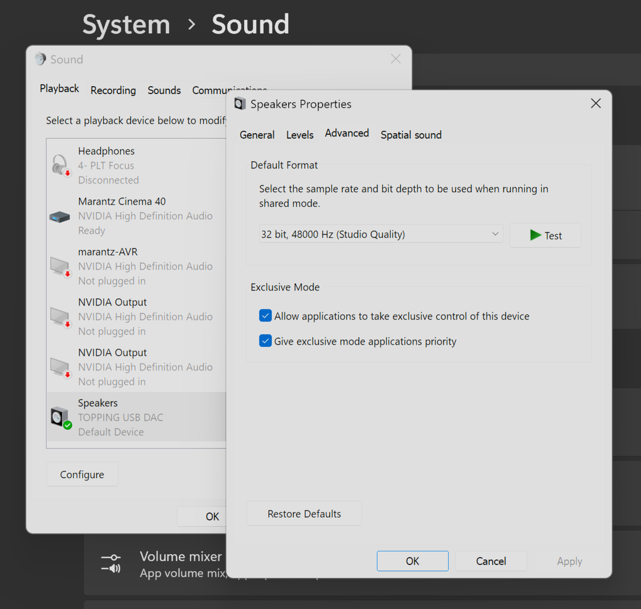The image size is (641, 609).
Task: Select the Marantz Cinema 40 device icon
Action: 60,217
